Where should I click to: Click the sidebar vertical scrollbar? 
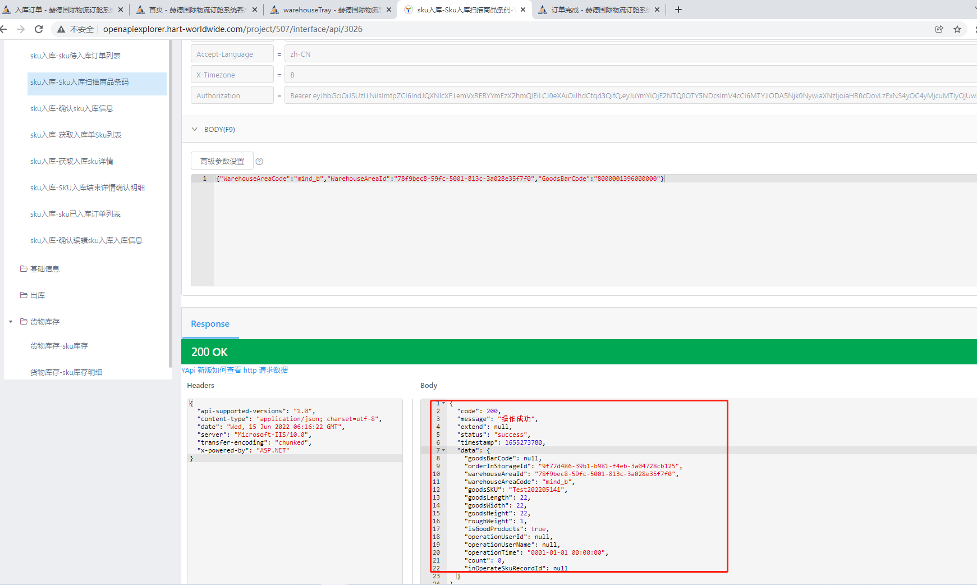coord(170,202)
